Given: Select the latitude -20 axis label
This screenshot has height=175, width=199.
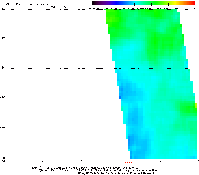Looking at the screenshot, I should [x=2, y=158].
